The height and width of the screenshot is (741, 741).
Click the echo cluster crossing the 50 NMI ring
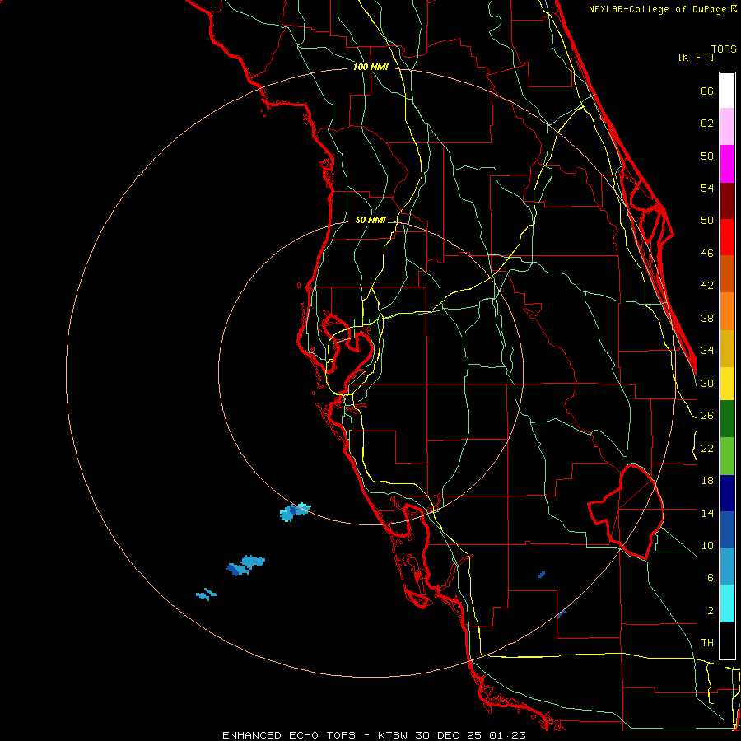pyautogui.click(x=295, y=512)
